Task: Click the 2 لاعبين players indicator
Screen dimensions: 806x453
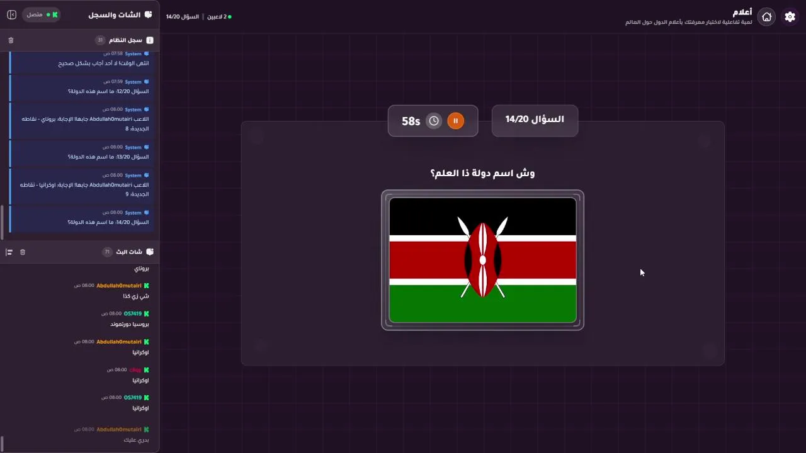Action: [x=219, y=16]
